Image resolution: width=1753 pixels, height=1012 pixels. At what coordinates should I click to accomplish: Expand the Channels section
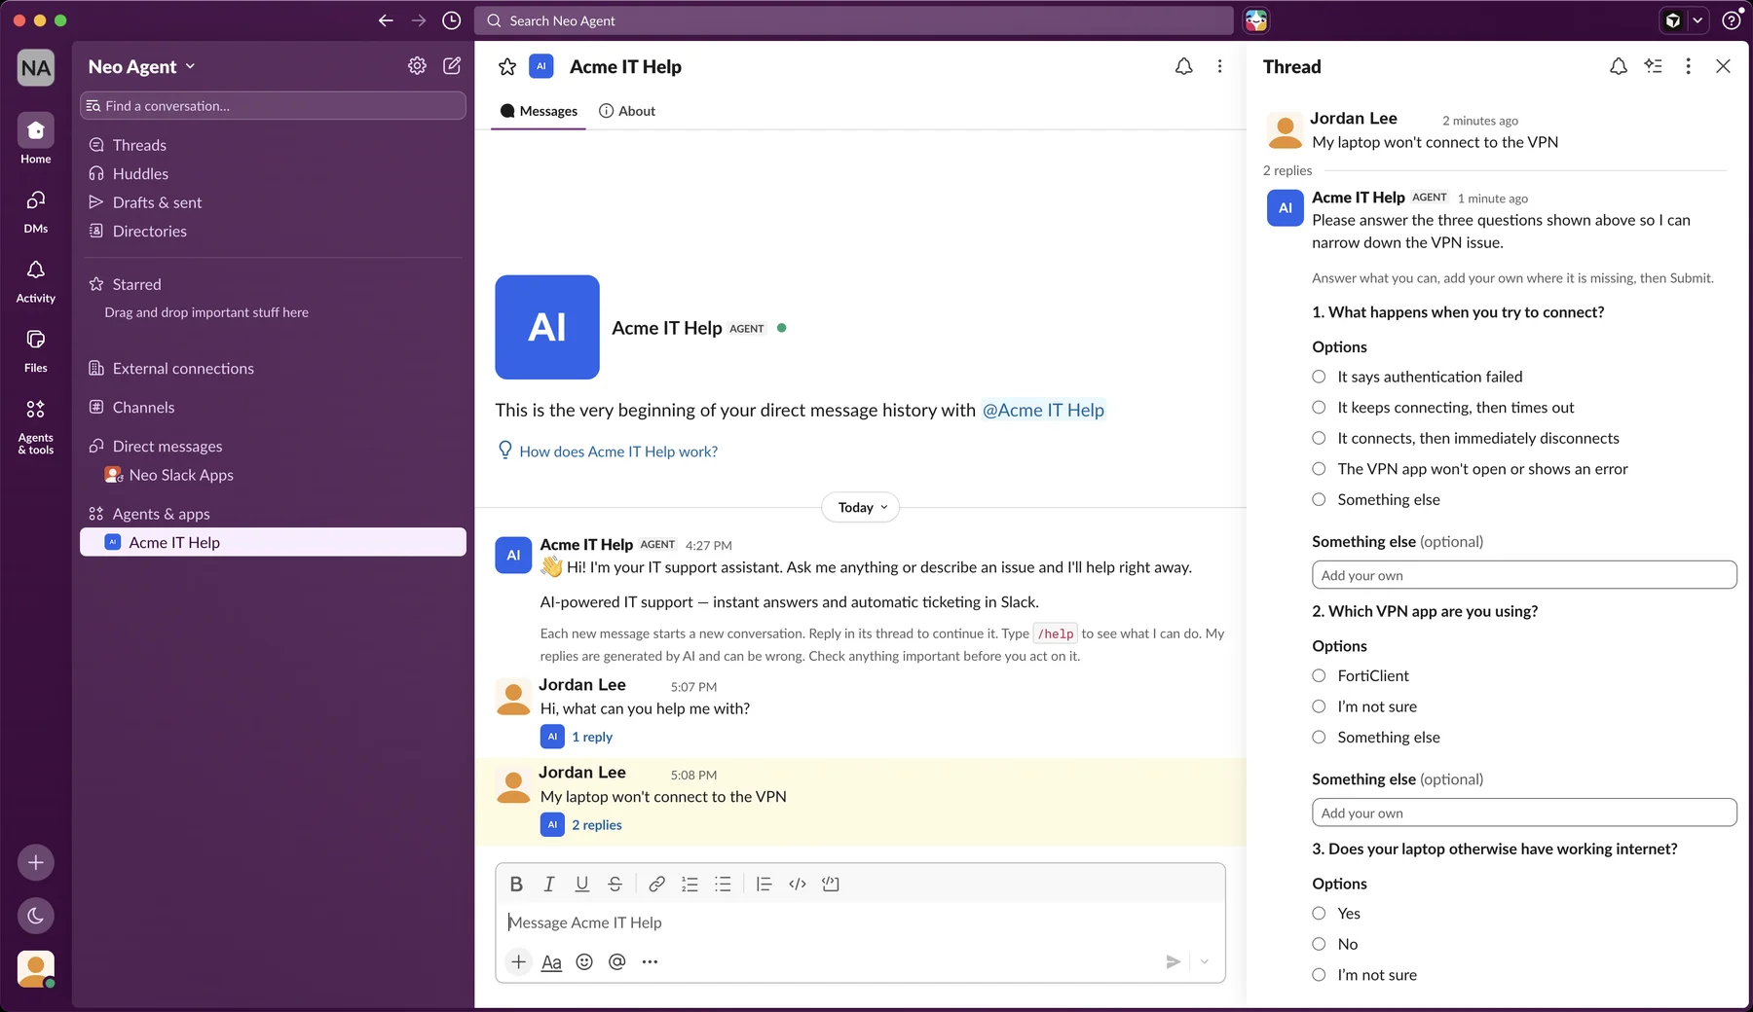(131, 407)
